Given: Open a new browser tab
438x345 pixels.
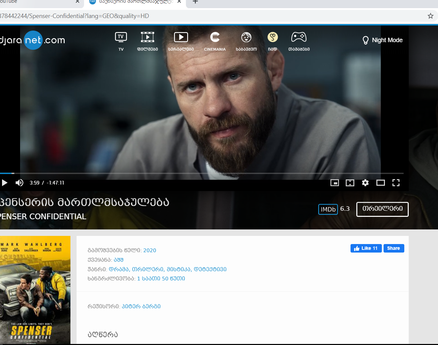Looking at the screenshot, I should tap(195, 2).
